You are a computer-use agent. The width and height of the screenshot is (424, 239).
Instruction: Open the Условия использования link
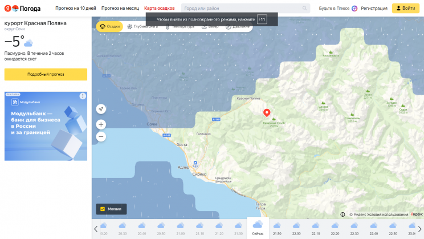click(x=388, y=214)
